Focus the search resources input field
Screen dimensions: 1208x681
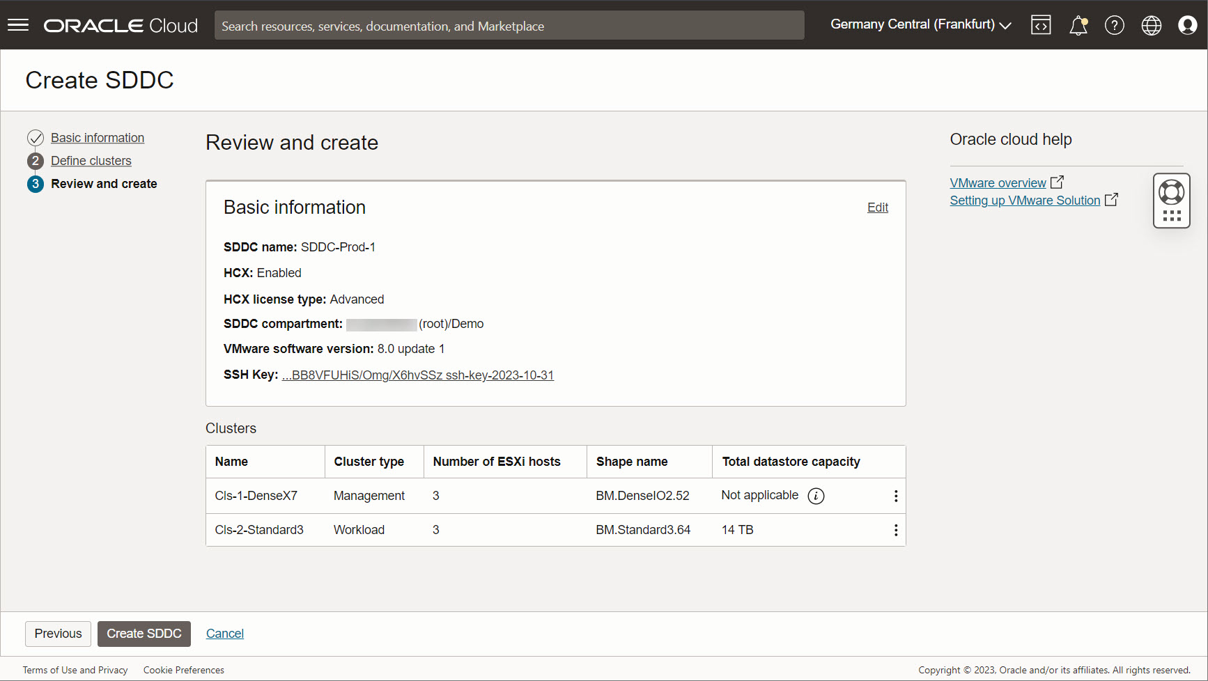tap(509, 26)
